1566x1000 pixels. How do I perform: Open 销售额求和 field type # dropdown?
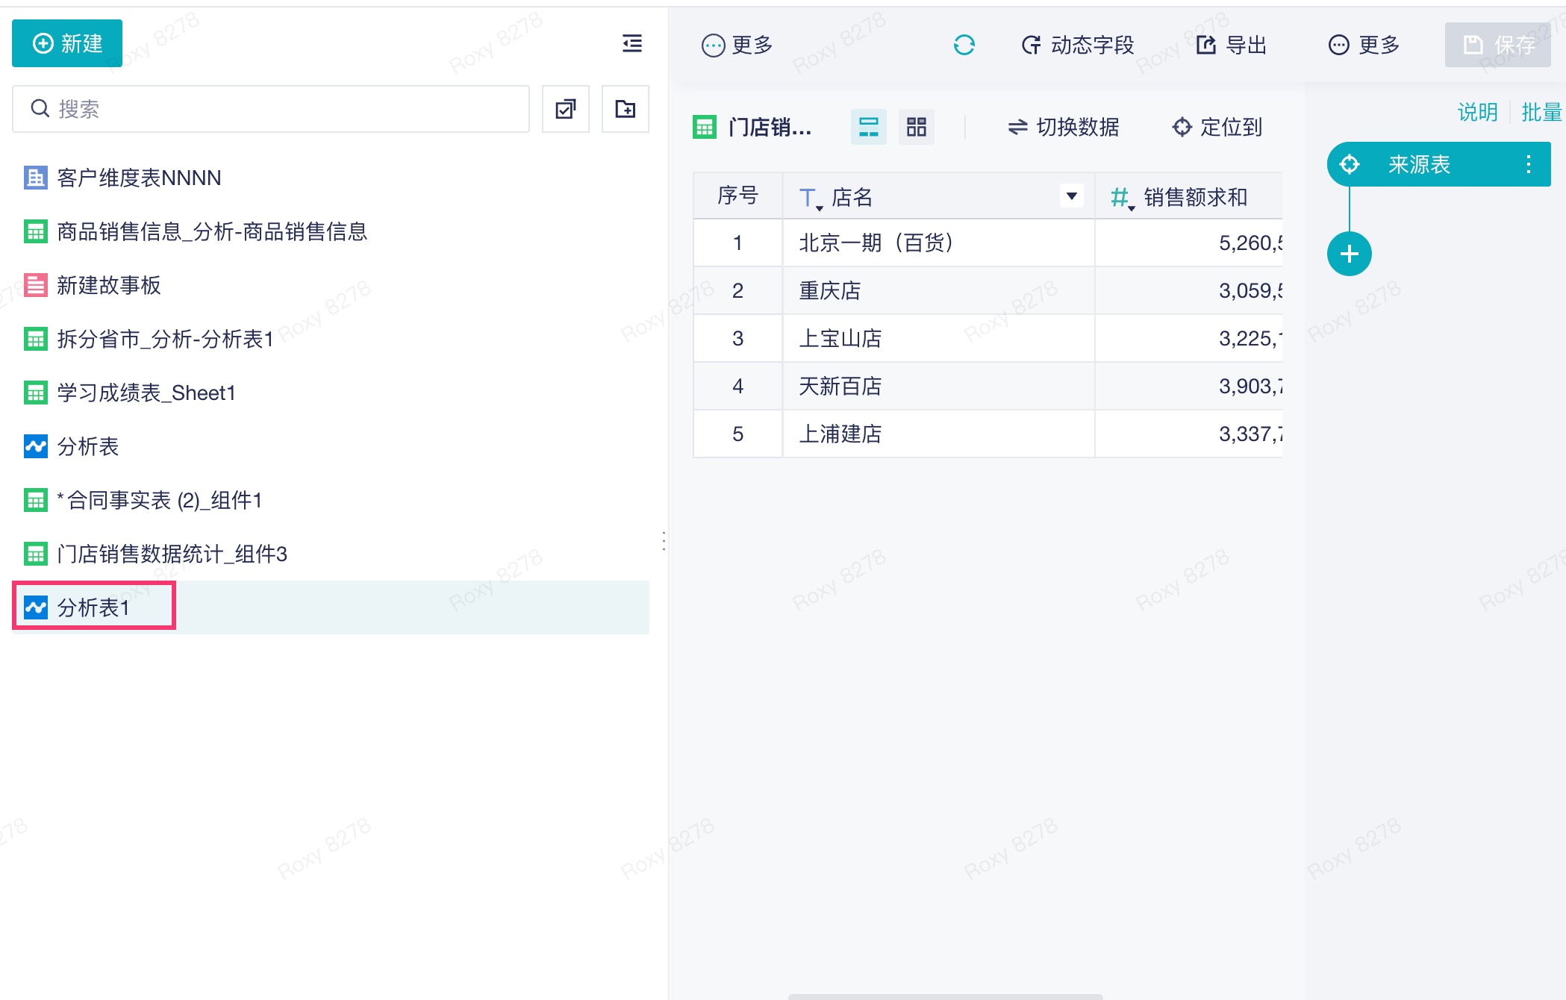pos(1122,199)
